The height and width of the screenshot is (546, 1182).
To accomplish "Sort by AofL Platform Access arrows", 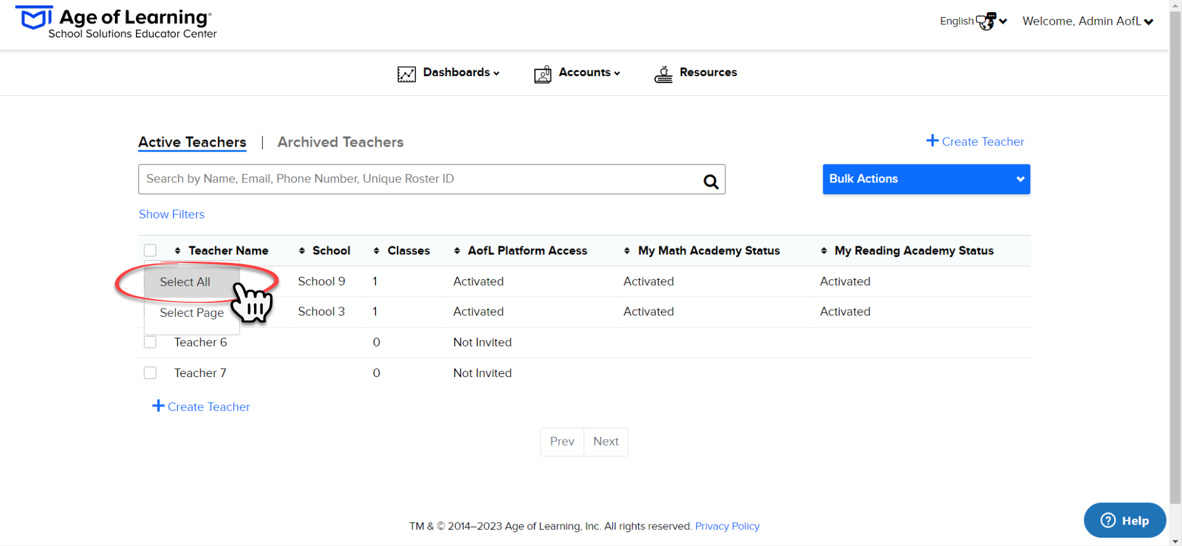I will coord(457,251).
